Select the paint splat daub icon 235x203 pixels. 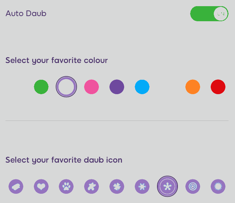pyautogui.click(x=92, y=186)
